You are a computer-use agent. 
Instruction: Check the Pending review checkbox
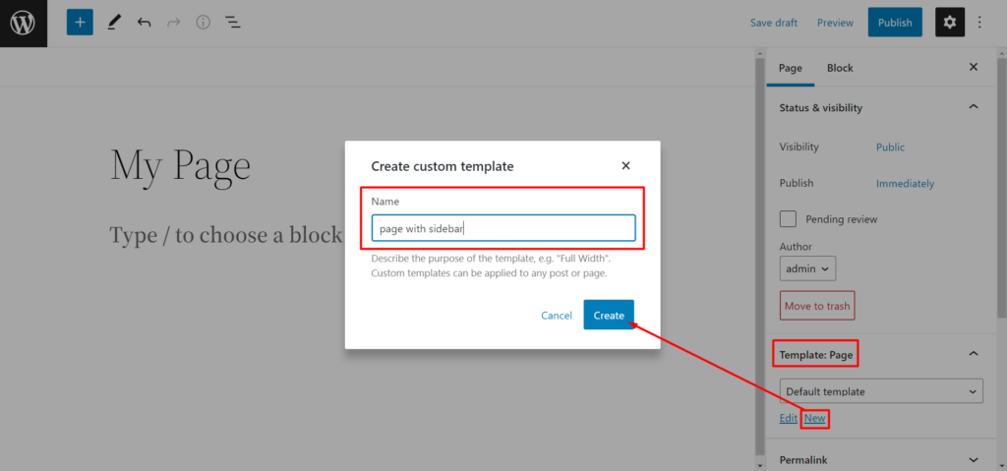point(788,219)
